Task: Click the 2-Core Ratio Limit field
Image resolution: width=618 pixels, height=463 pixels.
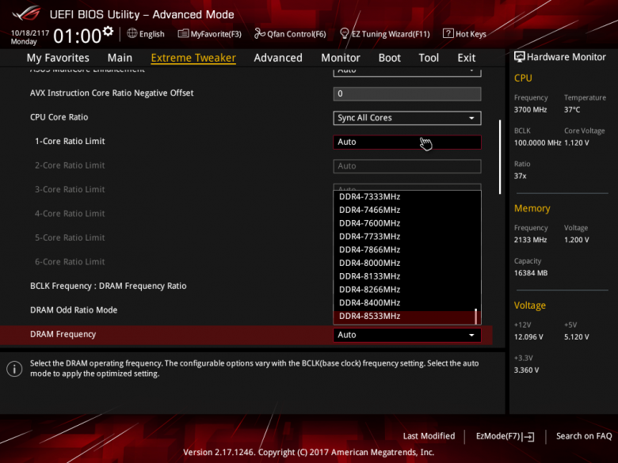Action: tap(407, 165)
